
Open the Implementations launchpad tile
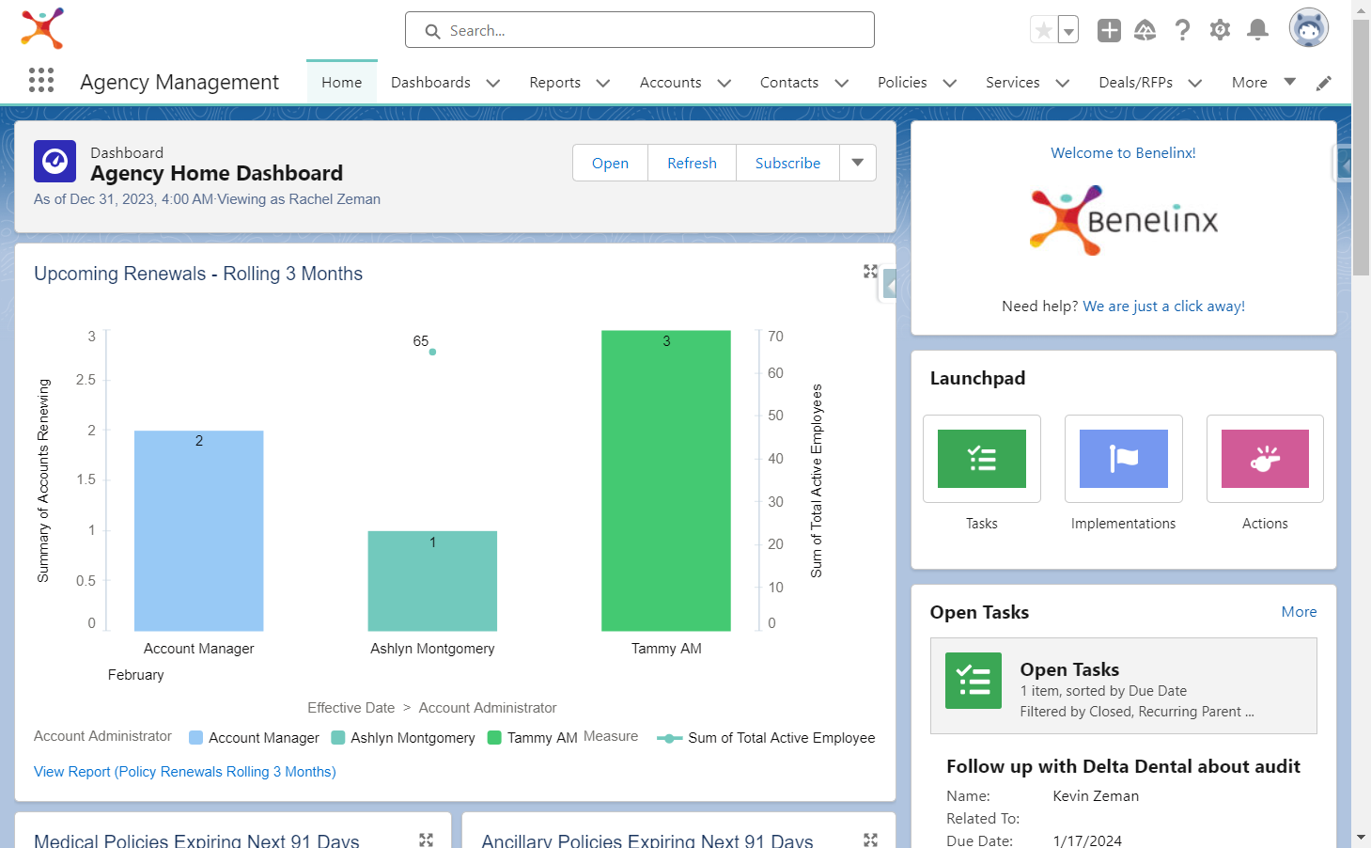pyautogui.click(x=1124, y=459)
